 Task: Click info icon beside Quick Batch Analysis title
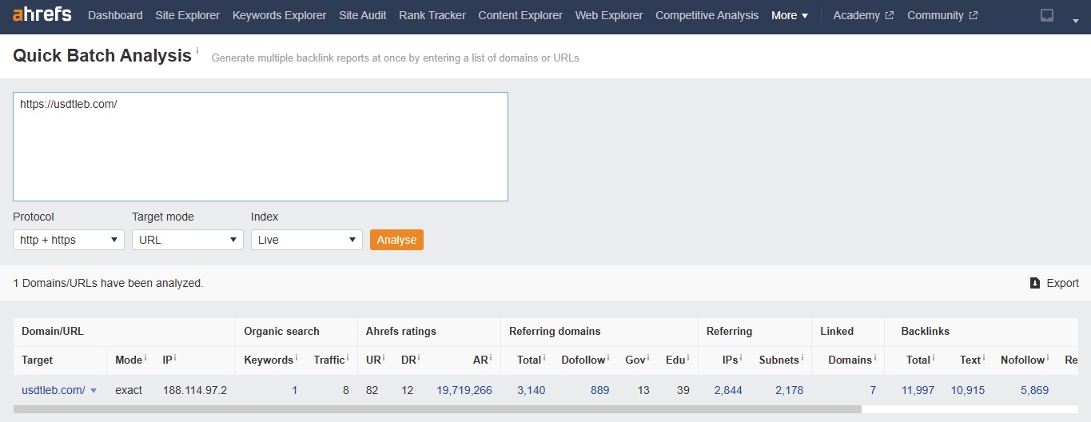click(197, 50)
